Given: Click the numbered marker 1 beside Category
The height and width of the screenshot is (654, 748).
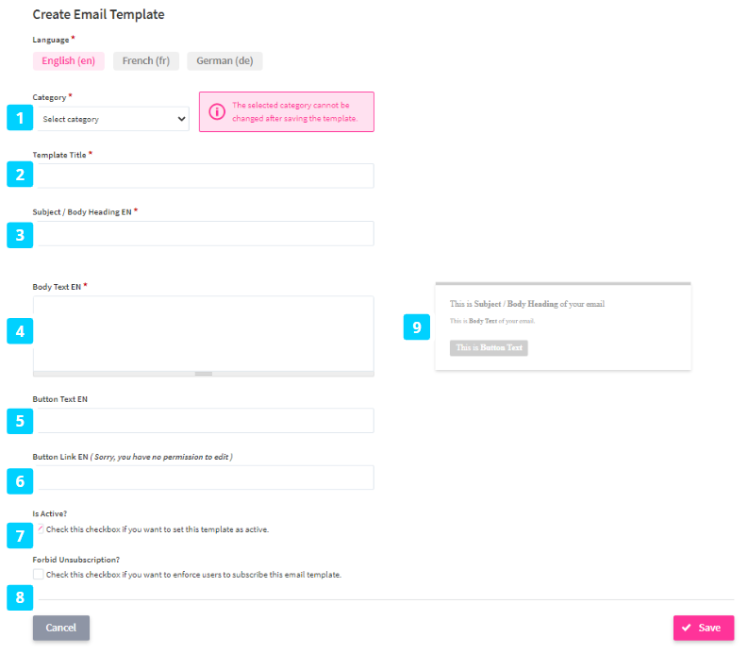Looking at the screenshot, I should tap(20, 118).
